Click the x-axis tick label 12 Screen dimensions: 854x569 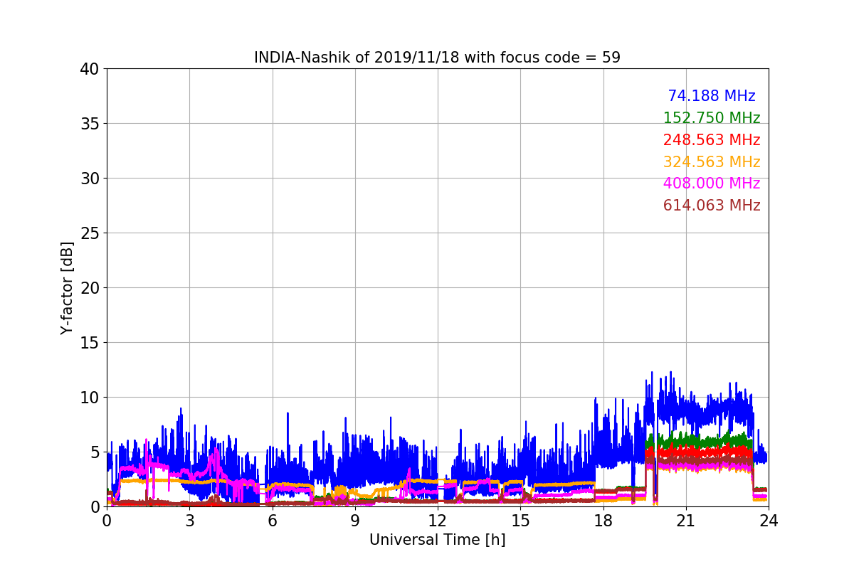438,521
